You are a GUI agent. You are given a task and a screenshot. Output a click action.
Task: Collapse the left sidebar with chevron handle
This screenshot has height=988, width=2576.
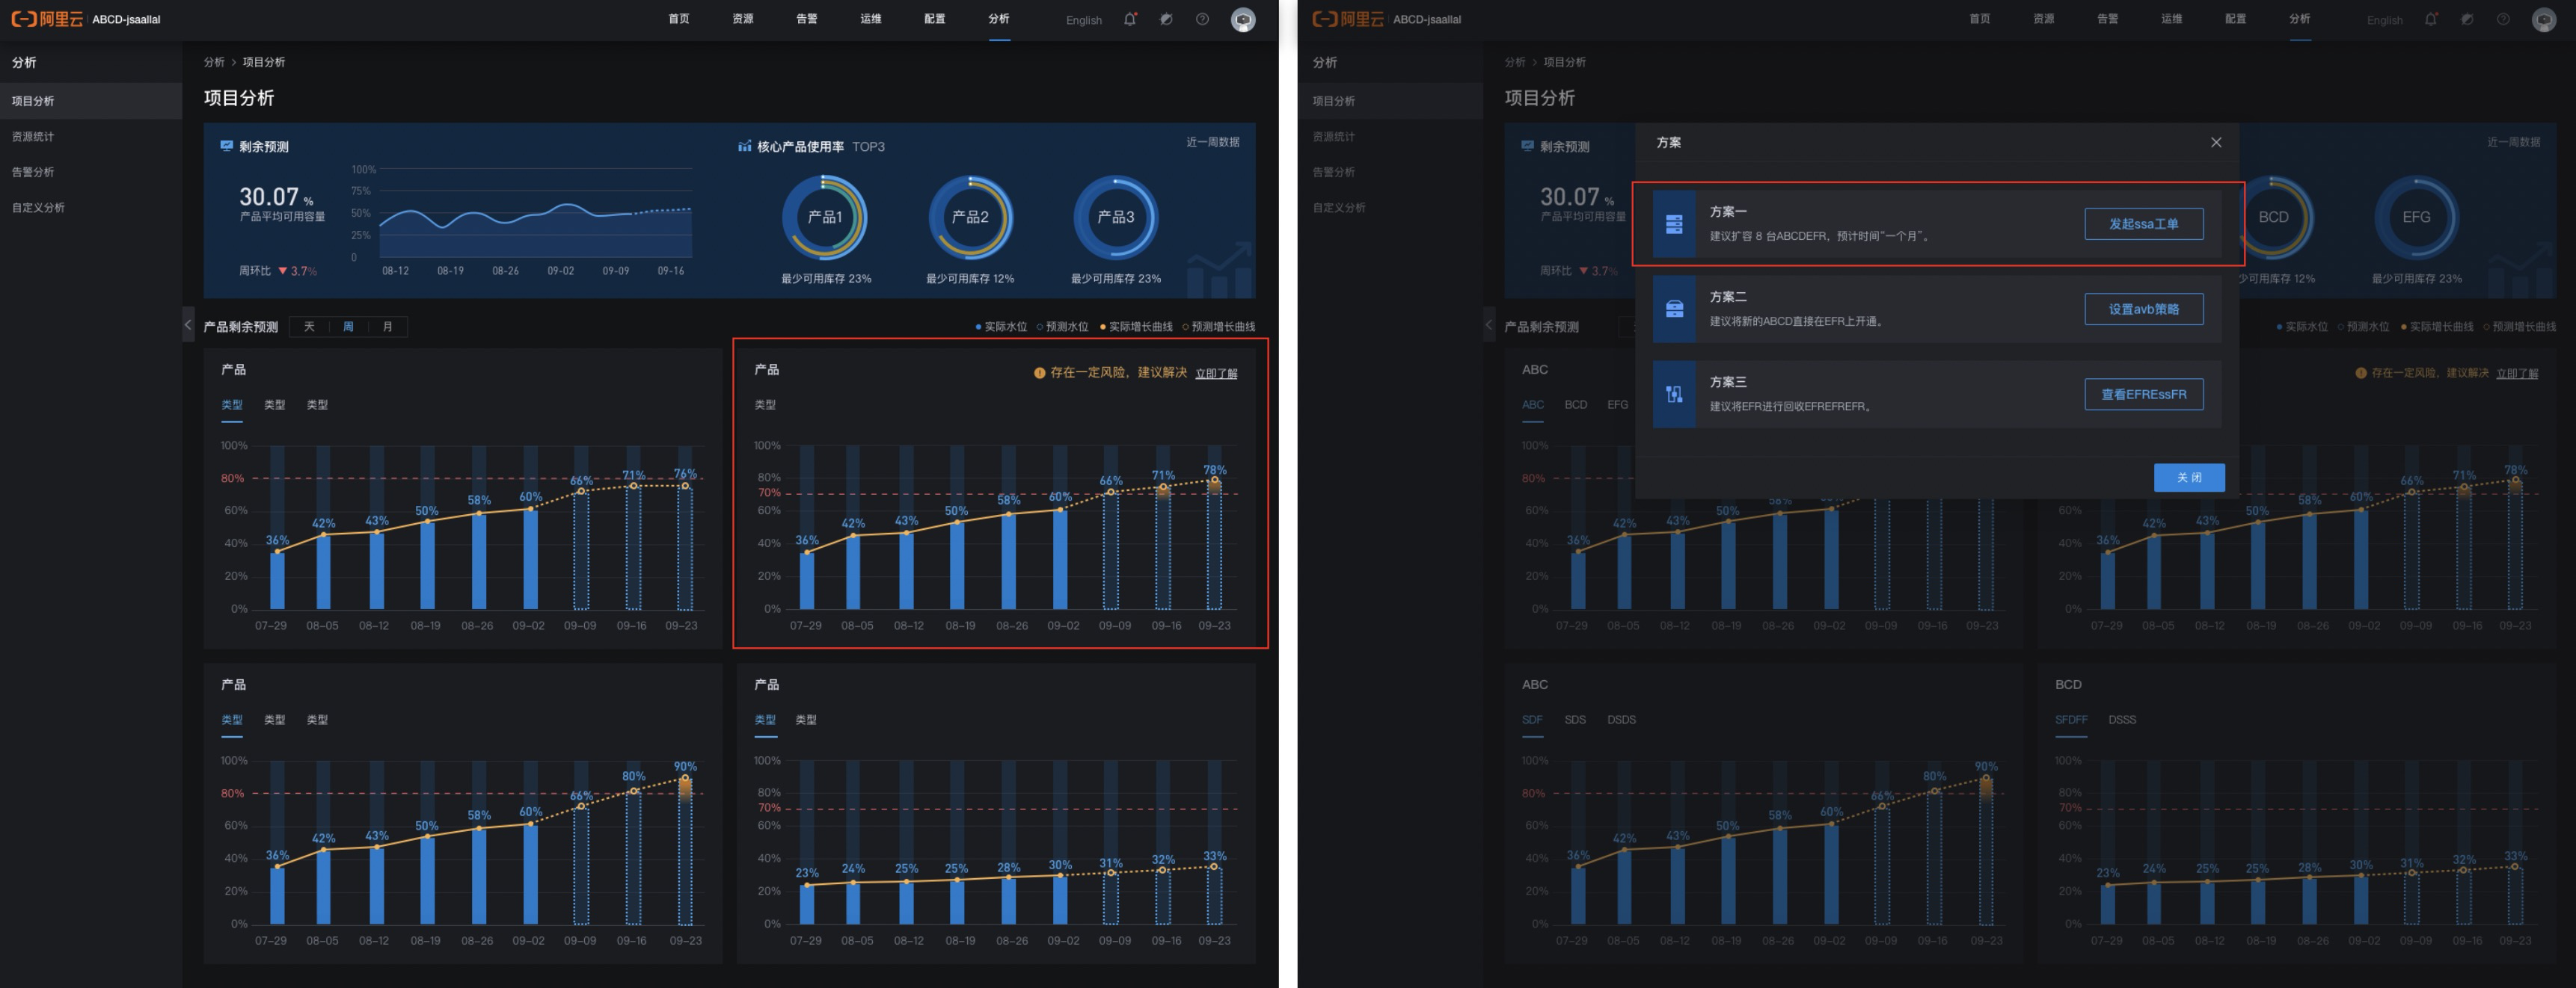coord(188,324)
